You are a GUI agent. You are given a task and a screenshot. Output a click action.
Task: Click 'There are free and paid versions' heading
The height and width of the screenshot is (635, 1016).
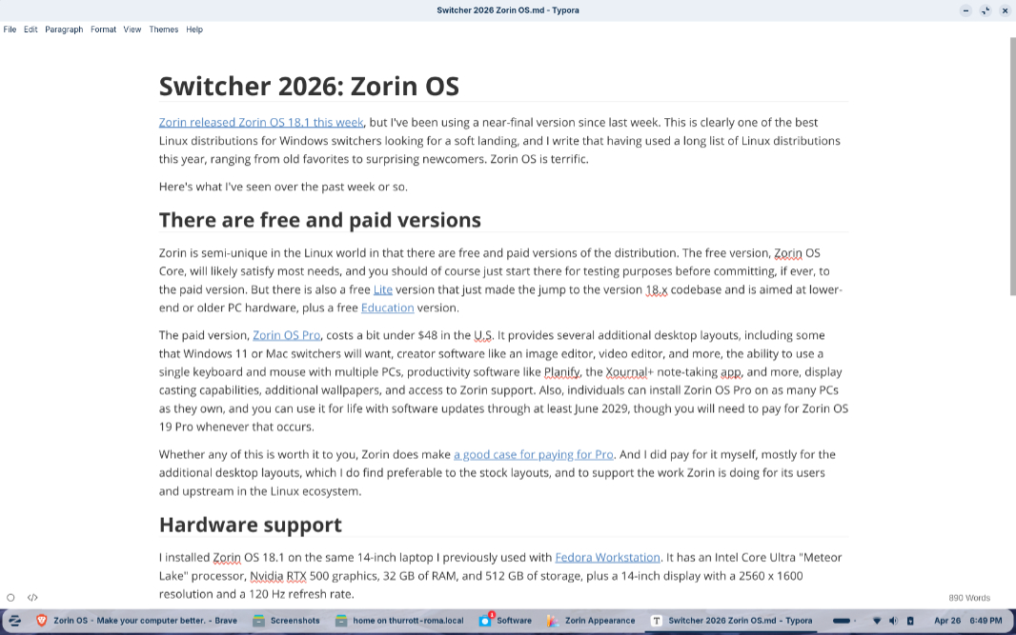[320, 220]
